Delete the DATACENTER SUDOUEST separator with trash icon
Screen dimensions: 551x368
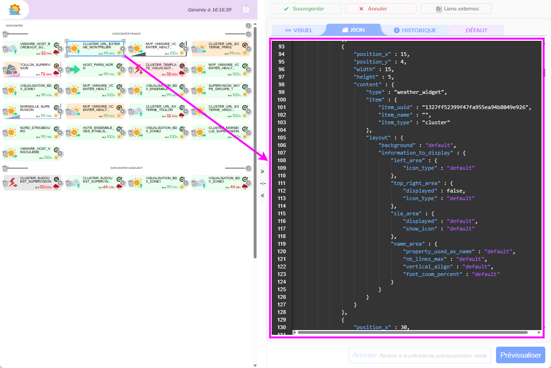point(5,168)
